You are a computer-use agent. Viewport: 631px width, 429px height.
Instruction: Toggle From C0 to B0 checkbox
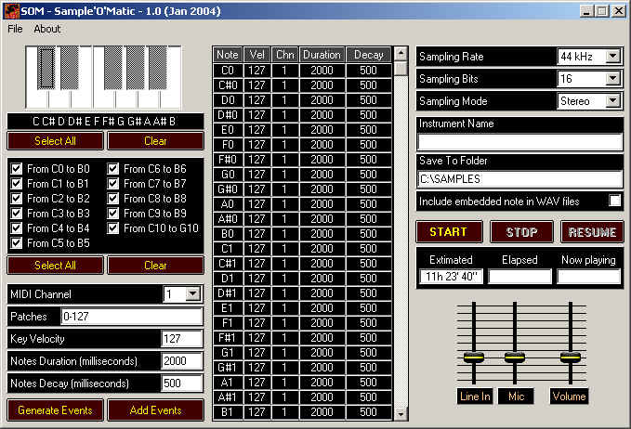(x=17, y=169)
